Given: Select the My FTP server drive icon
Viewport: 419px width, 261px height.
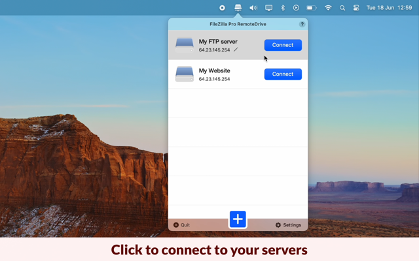Looking at the screenshot, I should (185, 45).
